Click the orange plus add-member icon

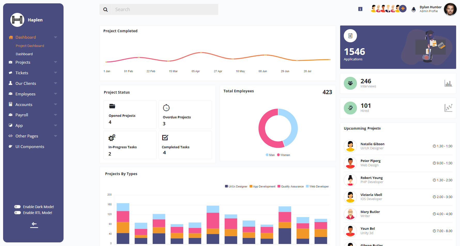click(403, 9)
